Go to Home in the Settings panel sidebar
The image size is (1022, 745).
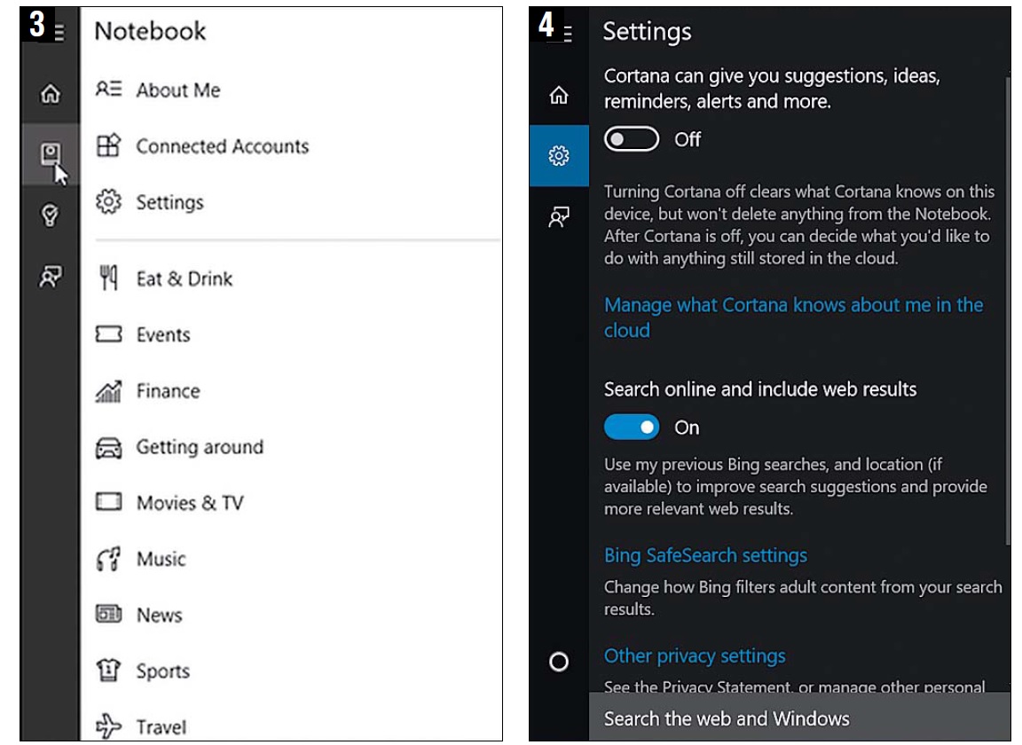(x=559, y=95)
